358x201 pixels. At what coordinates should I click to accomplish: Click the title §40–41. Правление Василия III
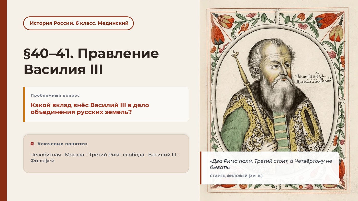[91, 61]
